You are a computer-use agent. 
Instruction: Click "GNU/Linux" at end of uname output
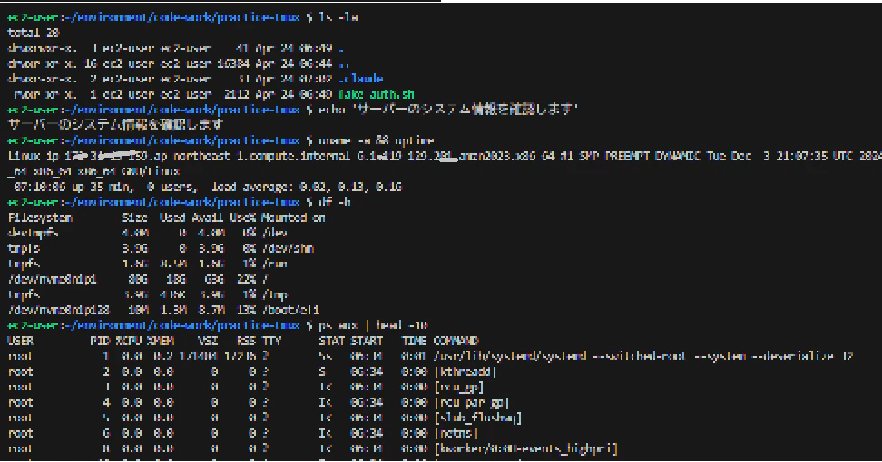coord(151,171)
